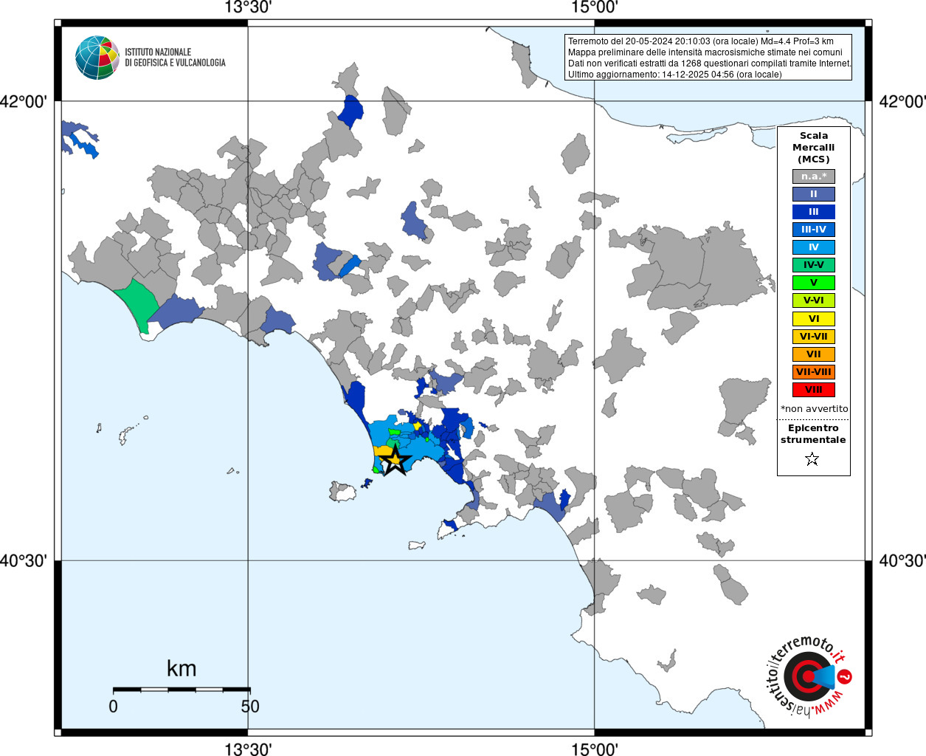Image resolution: width=926 pixels, height=756 pixels.
Task: Click the legend's epicentro strumentale star symbol
Action: click(x=812, y=459)
